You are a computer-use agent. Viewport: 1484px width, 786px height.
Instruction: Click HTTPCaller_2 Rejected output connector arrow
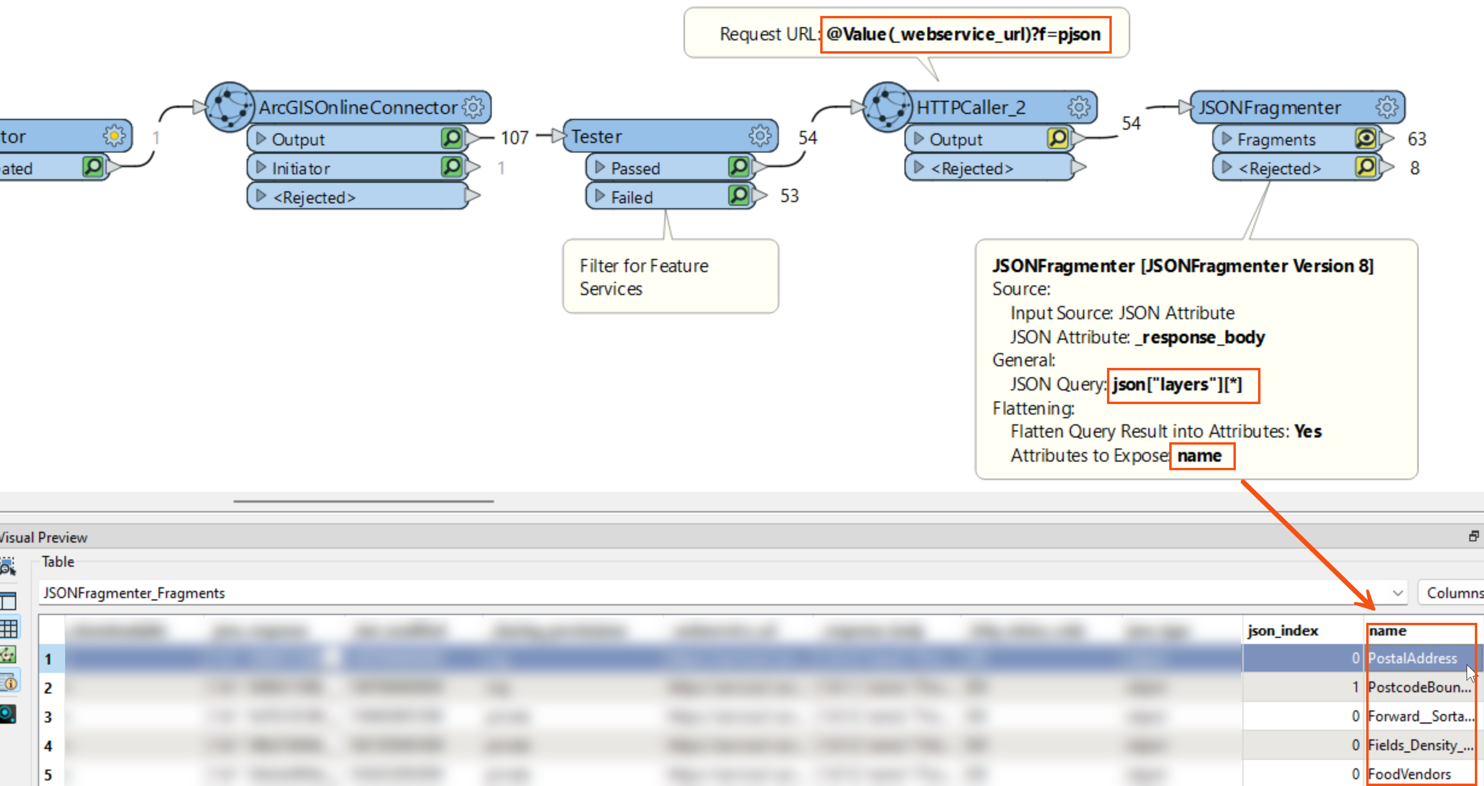tap(1078, 167)
